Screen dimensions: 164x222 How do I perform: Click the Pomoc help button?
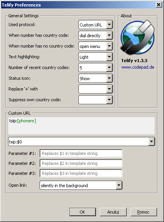[x=144, y=212]
